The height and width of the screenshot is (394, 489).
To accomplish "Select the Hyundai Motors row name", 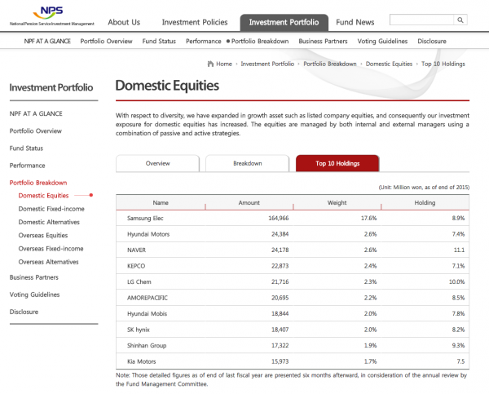I will (x=148, y=234).
